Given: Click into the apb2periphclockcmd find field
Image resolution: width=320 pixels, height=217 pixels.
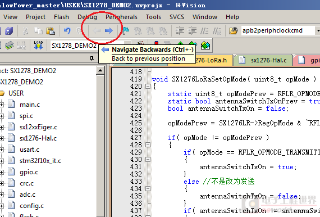Looking at the screenshot, I should point(278,31).
